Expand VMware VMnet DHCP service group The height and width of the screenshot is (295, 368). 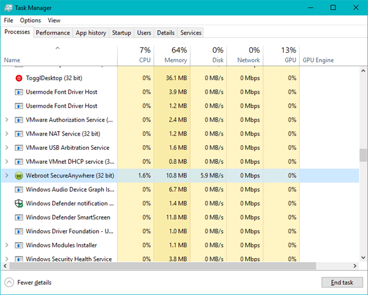point(7,162)
